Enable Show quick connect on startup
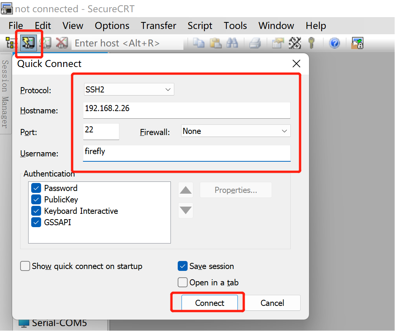395x331 pixels. pyautogui.click(x=25, y=266)
